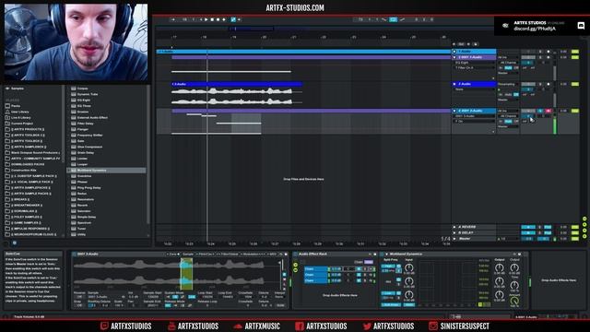
Task: Click the highlighted loop region in the Sampler waveform
Action: tap(186, 274)
